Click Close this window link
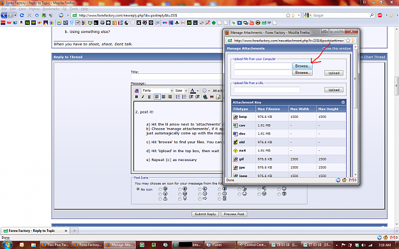Screen dimensions: 399x249 click(336, 48)
